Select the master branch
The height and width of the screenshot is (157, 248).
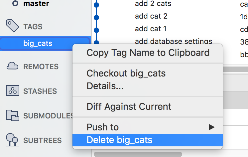(36, 4)
